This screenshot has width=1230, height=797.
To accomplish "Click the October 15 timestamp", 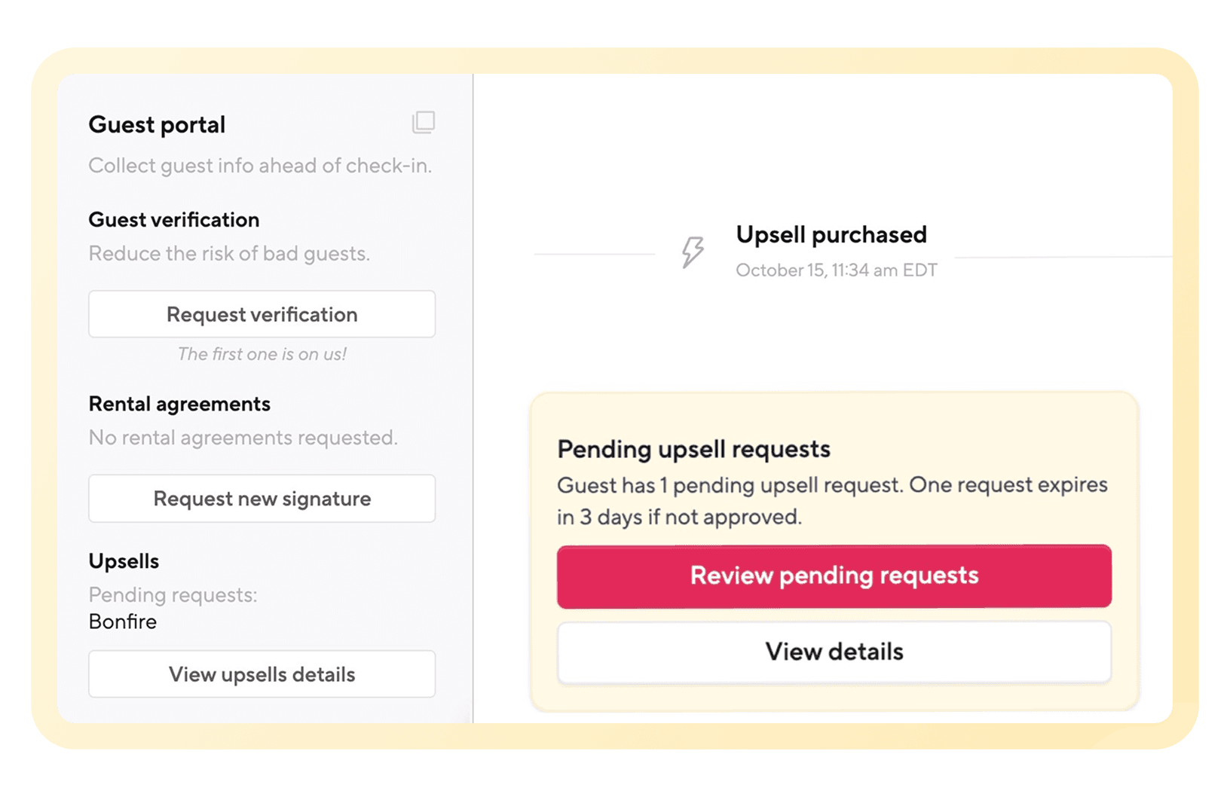I will click(x=836, y=270).
